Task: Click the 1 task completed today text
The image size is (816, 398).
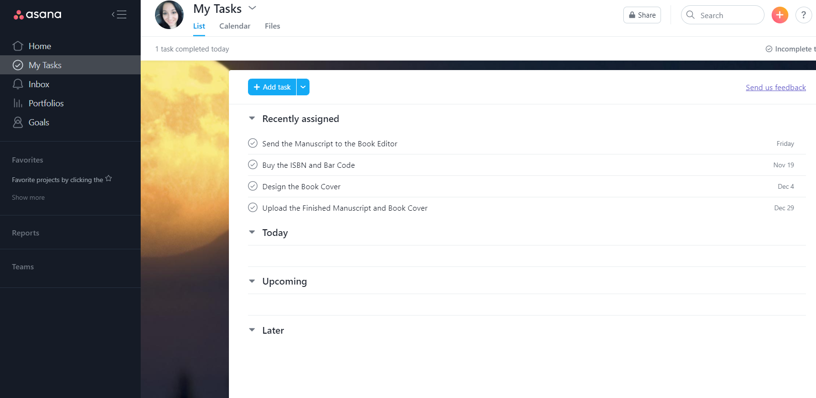Action: 192,49
